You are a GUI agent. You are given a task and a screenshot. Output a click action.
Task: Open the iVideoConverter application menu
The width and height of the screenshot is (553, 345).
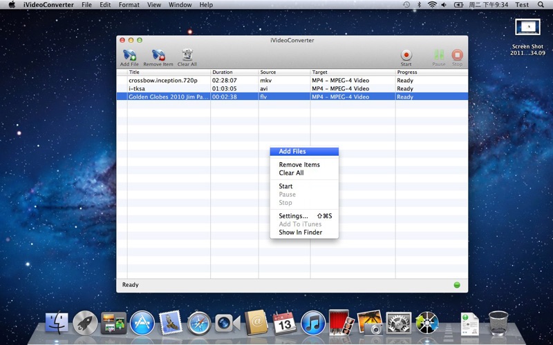(48, 5)
